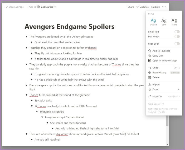This screenshot has height=150, width=185.
Task: Collapse 'They carefully approach the purple' toggle
Action: pos(27,64)
